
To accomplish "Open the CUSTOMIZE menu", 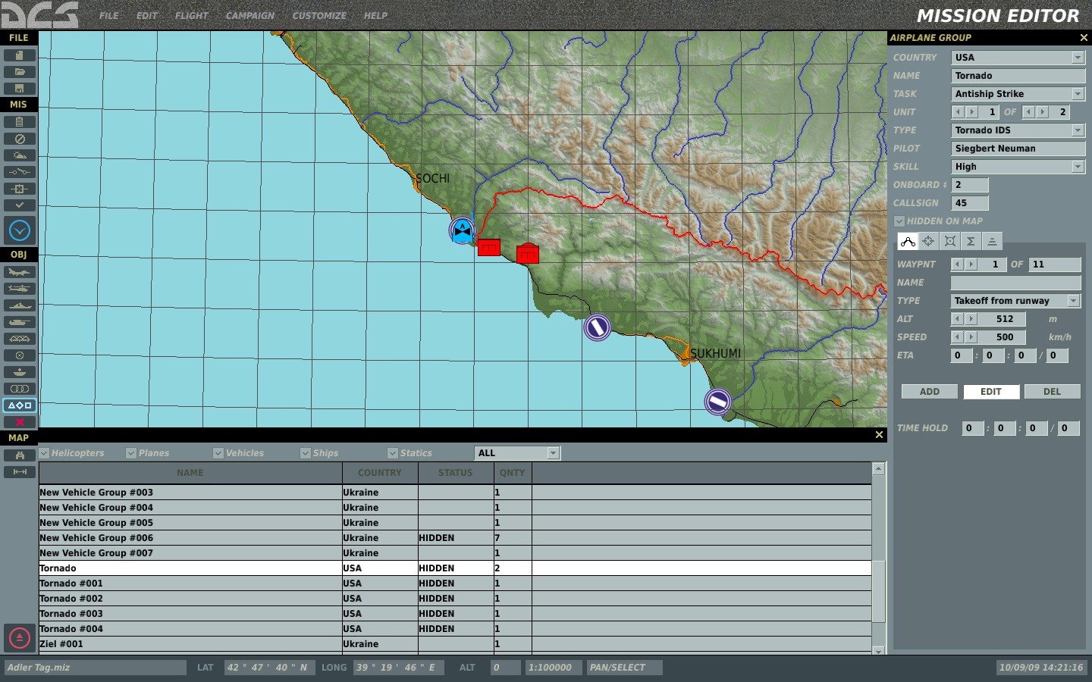I will pyautogui.click(x=319, y=15).
